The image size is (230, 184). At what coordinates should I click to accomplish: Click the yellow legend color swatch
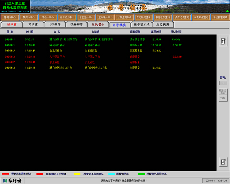77,174
